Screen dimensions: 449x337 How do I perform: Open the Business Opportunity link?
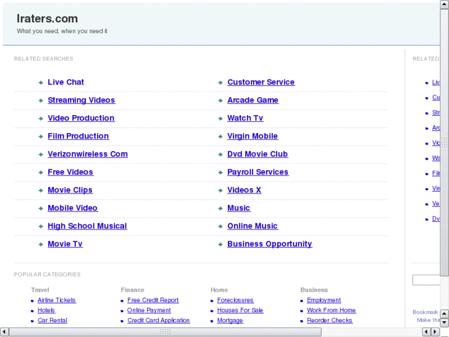pos(270,244)
